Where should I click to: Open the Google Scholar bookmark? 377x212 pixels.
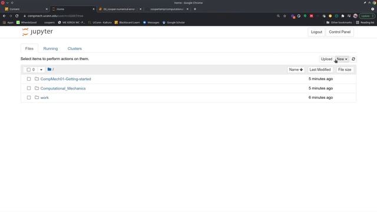click(x=174, y=22)
